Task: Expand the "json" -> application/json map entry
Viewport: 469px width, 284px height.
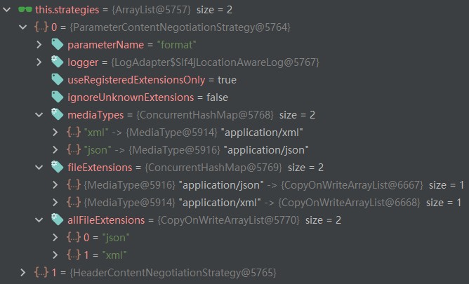Action: 57,149
